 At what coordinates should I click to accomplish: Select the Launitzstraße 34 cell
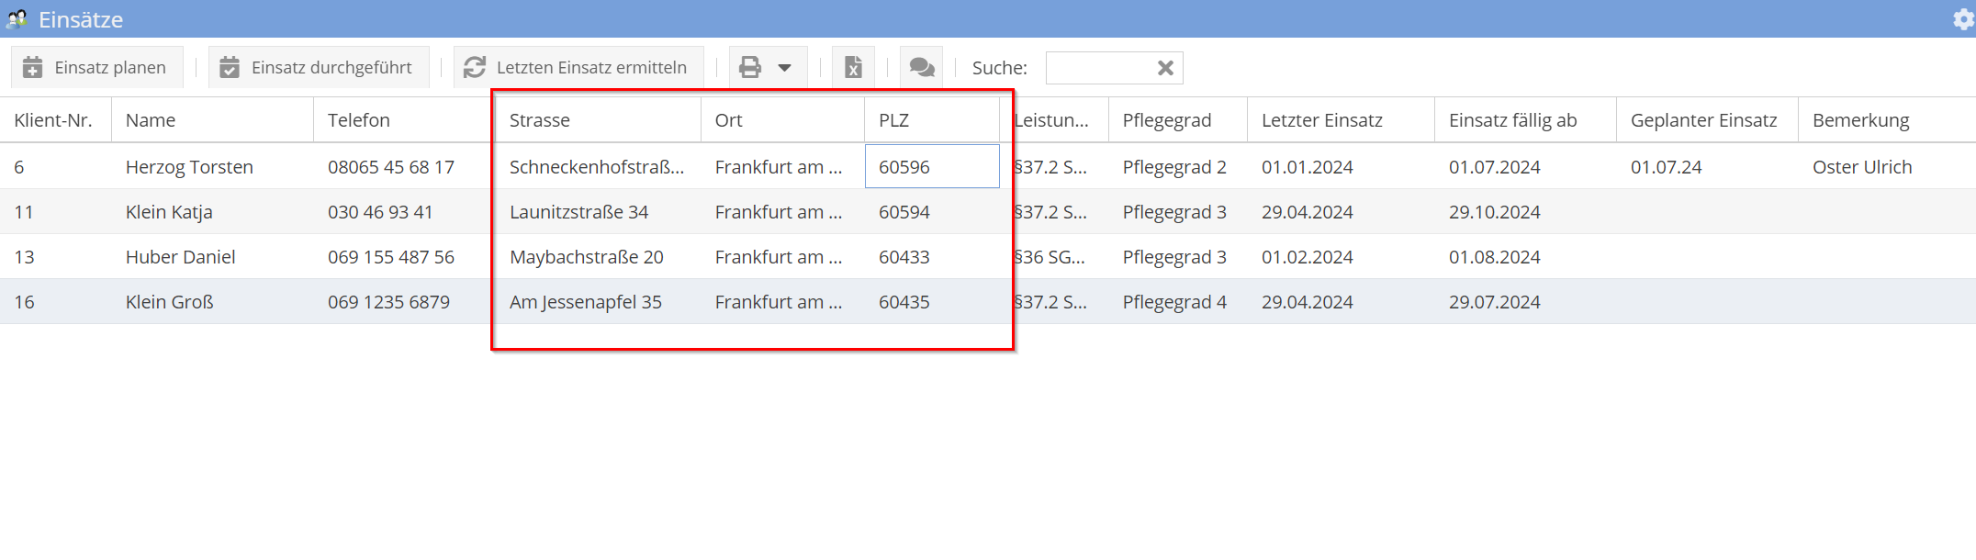tap(598, 212)
